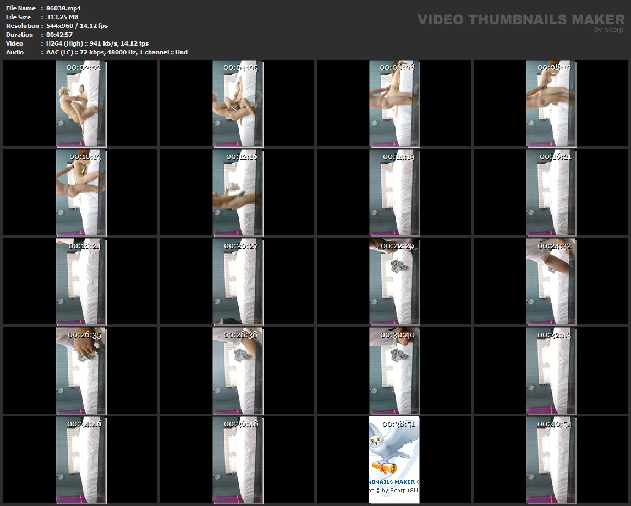631x506 pixels.
Task: Select the thumbnail marked 00:32:43
Action: click(551, 370)
